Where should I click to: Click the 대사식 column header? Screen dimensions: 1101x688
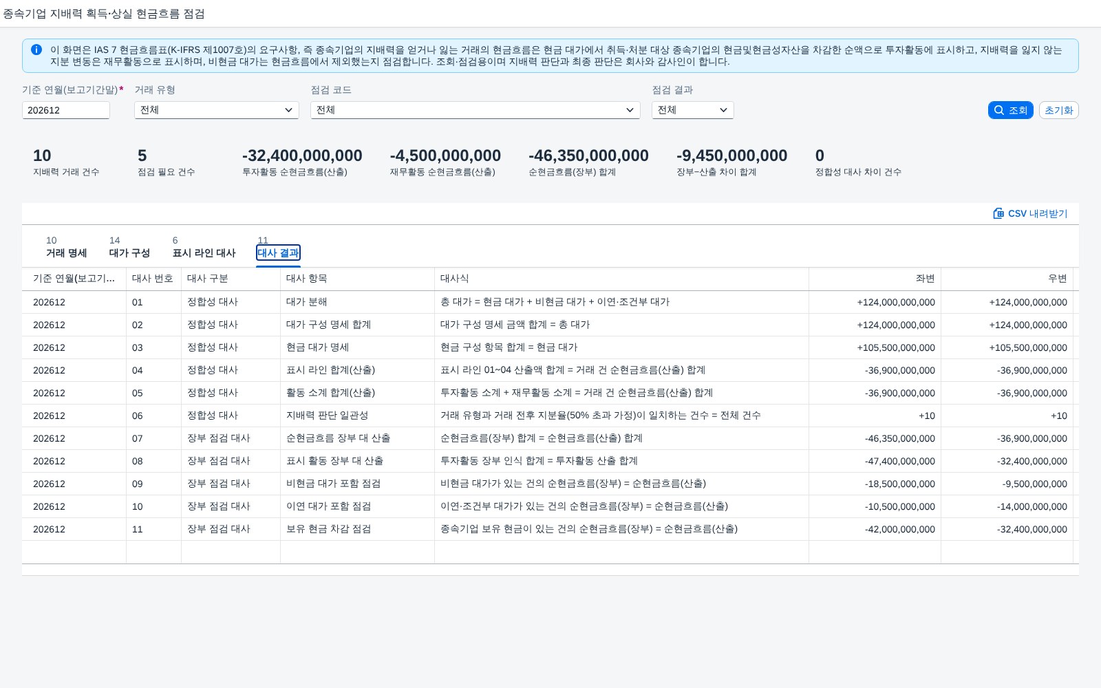[621, 279]
